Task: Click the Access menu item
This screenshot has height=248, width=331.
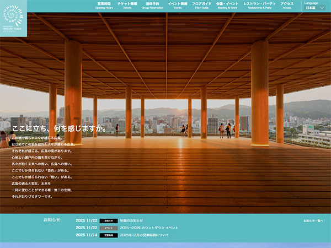Action: (287, 6)
